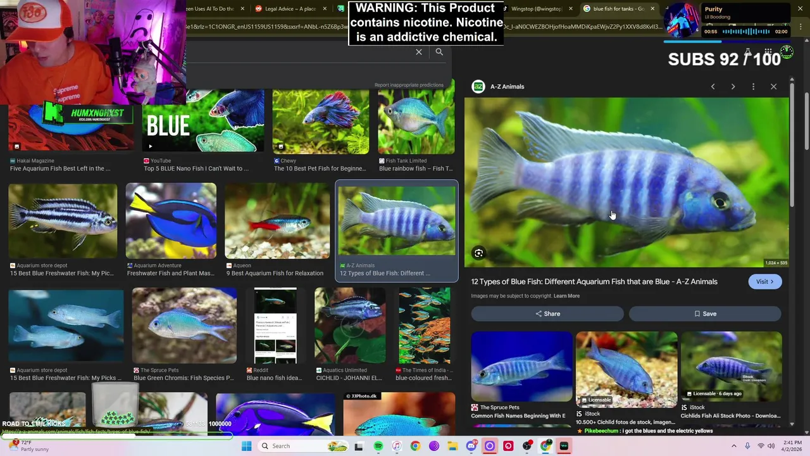Open network settings from Wi-Fi tray icon
Viewport: 810px width, 456px height.
[761, 446]
